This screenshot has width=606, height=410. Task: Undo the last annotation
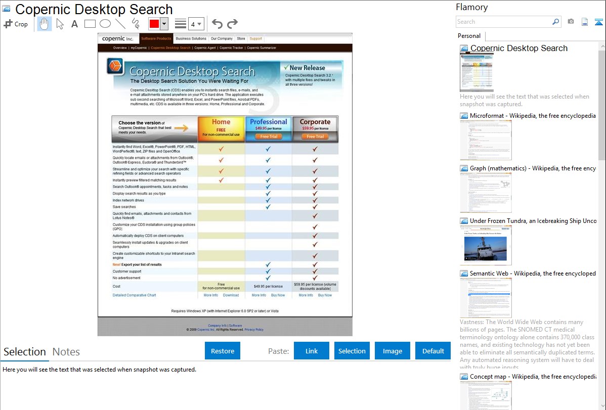click(217, 24)
